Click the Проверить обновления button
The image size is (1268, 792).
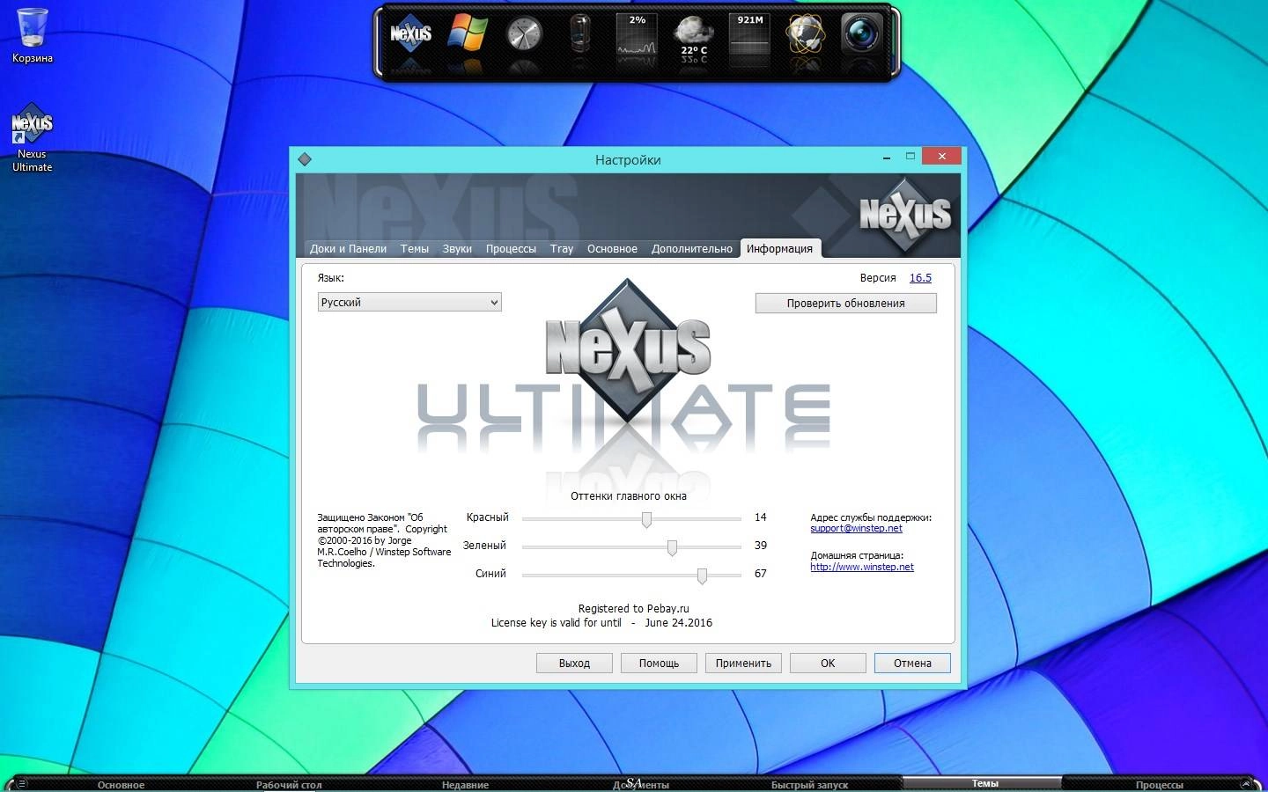coord(845,303)
